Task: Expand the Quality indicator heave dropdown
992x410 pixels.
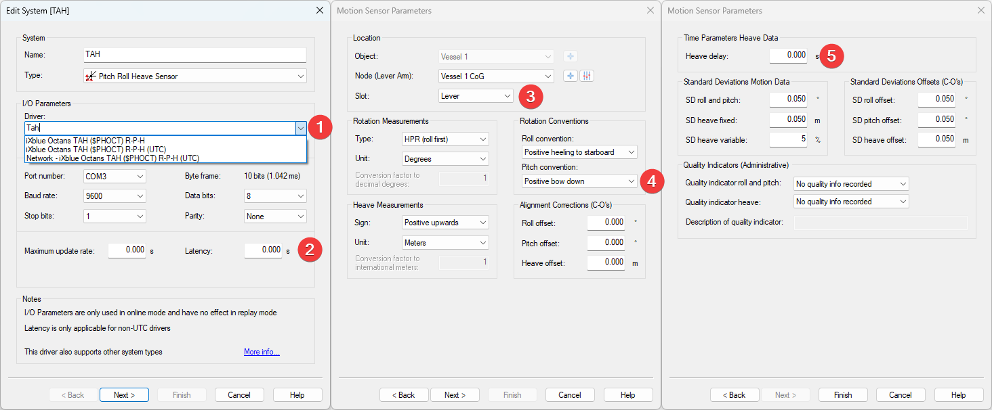Action: tap(851, 202)
